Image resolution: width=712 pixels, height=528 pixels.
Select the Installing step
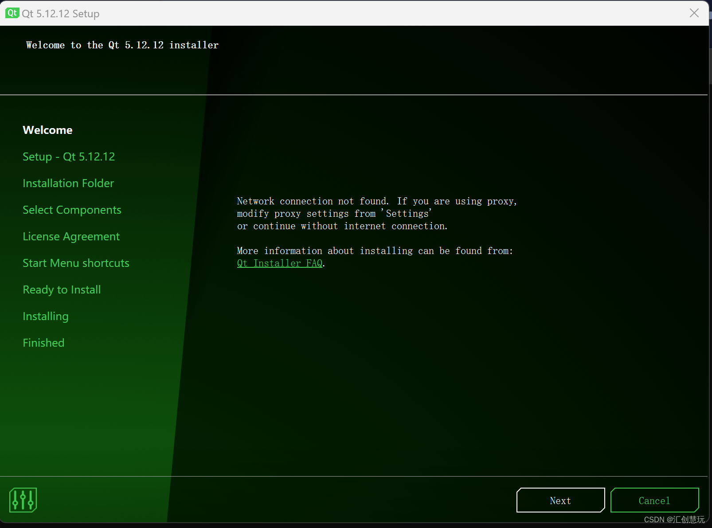click(x=46, y=316)
